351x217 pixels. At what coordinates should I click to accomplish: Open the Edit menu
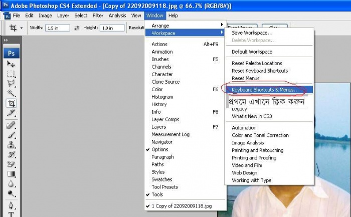coord(29,16)
